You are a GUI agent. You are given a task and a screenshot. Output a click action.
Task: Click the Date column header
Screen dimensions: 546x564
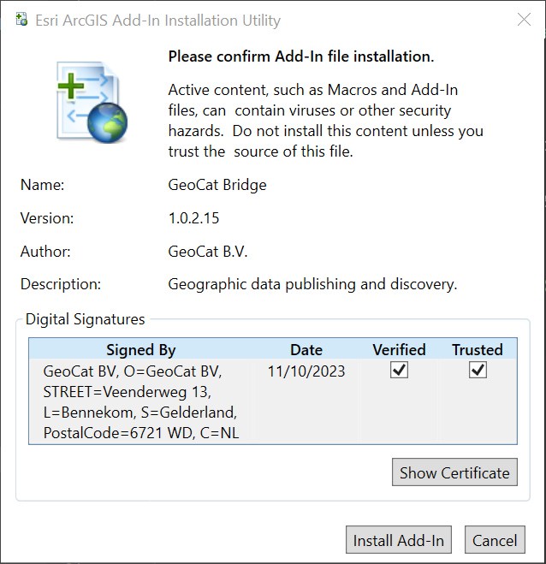pyautogui.click(x=306, y=349)
